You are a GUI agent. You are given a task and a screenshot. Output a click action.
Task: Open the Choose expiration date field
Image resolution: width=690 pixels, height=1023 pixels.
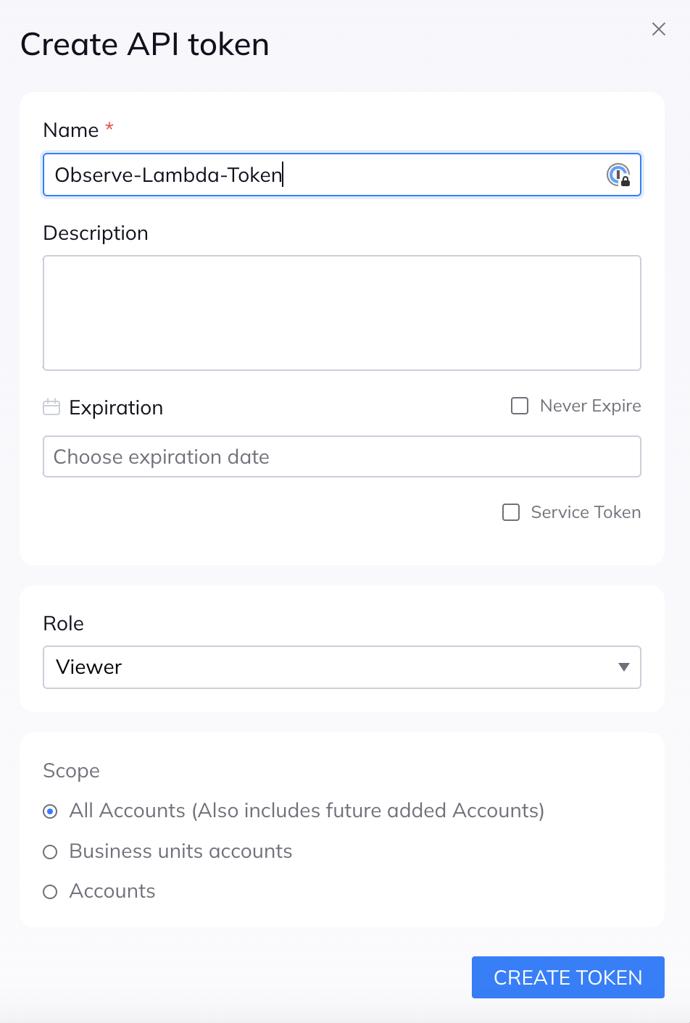342,456
